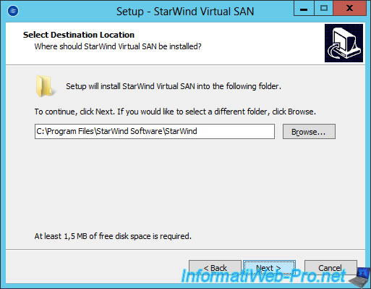Click the 'Where should StarWind Virtual SAN be installed?' text
The height and width of the screenshot is (289, 371).
118,46
